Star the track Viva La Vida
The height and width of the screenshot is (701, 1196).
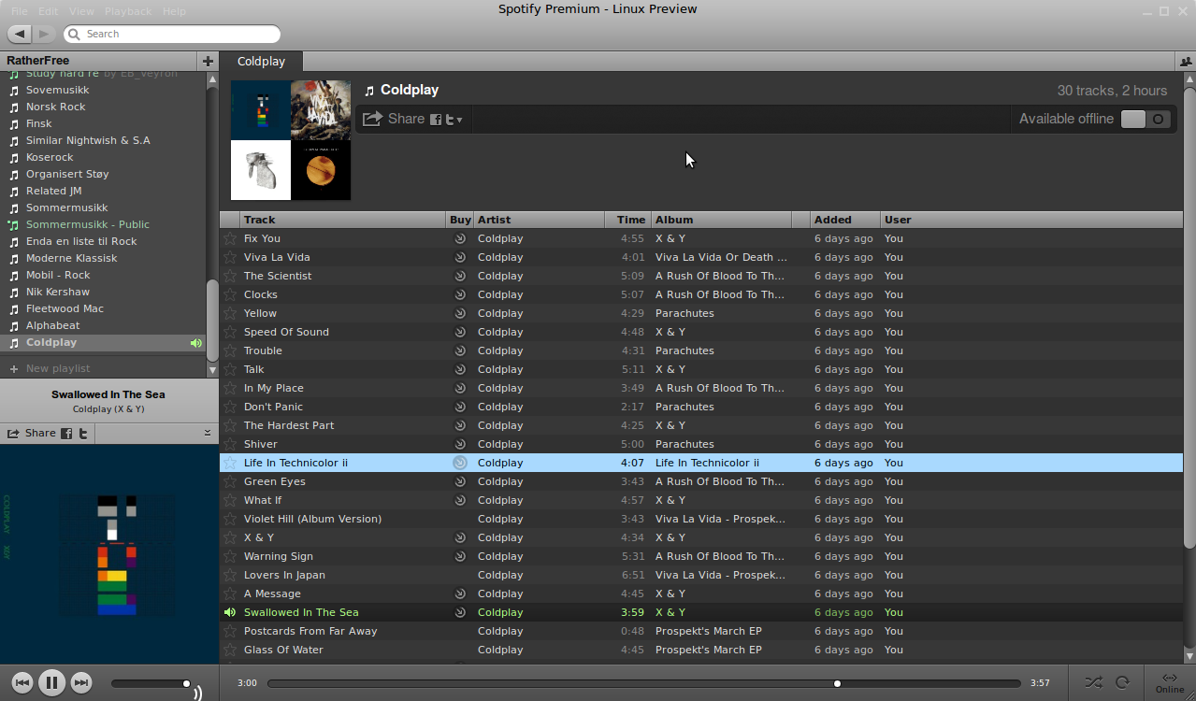(230, 257)
